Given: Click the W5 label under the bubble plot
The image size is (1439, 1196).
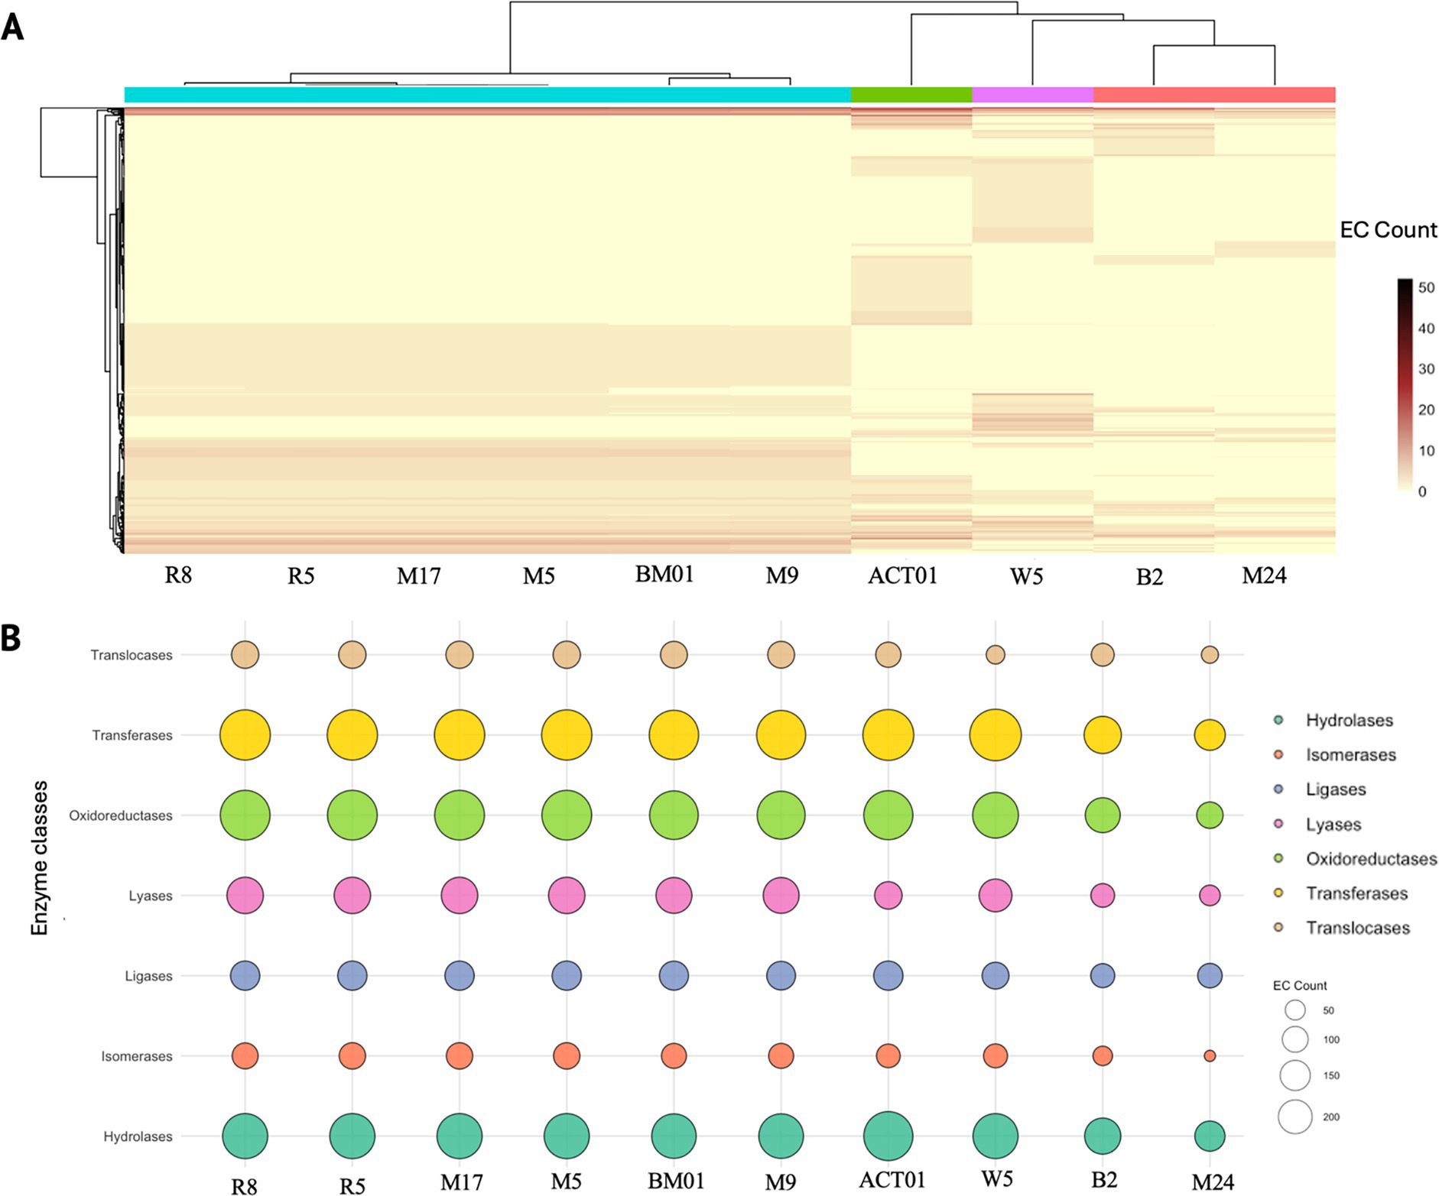Looking at the screenshot, I should [997, 1179].
